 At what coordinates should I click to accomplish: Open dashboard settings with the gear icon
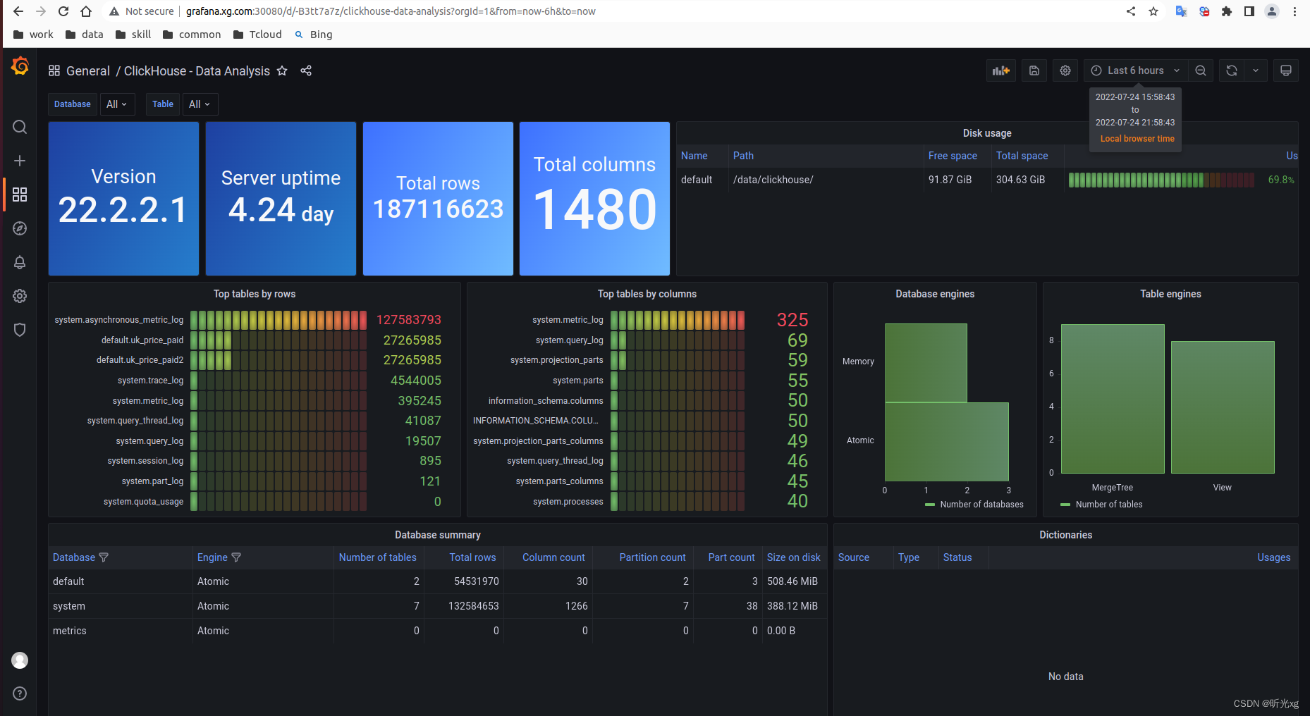[1065, 70]
